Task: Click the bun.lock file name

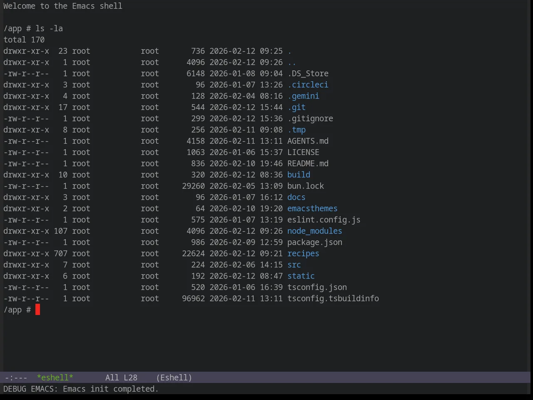Action: (306, 186)
